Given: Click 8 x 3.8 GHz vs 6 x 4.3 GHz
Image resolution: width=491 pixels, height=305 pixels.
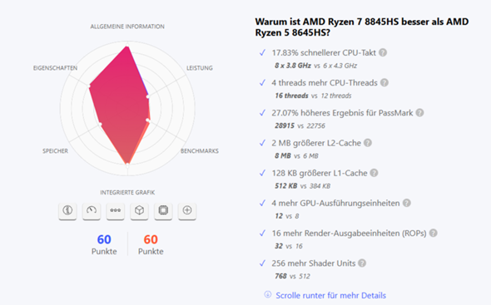Looking at the screenshot, I should [315, 66].
